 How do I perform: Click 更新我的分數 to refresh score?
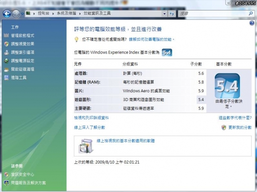point(240,128)
